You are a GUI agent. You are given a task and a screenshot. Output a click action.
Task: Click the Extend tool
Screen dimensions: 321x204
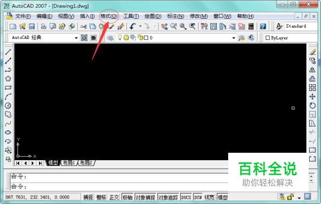(x=313, y=141)
